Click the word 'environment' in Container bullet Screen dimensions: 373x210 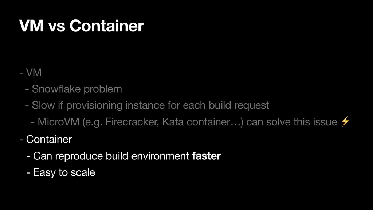coord(160,156)
